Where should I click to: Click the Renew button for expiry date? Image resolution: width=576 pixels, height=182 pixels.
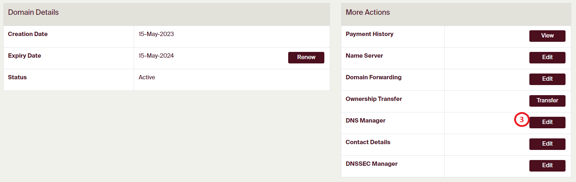306,57
